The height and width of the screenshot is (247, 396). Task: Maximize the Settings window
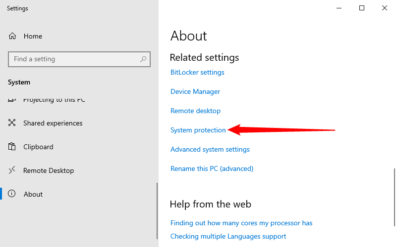[362, 8]
